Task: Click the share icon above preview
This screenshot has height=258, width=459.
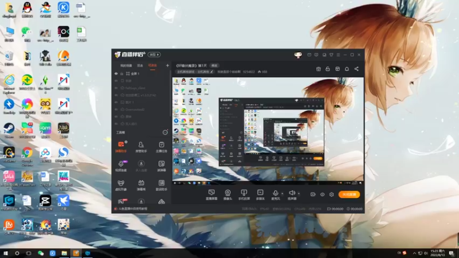Action: 356,69
